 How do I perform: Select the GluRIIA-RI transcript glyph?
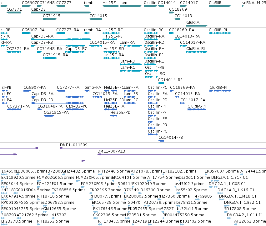(197, 52)
